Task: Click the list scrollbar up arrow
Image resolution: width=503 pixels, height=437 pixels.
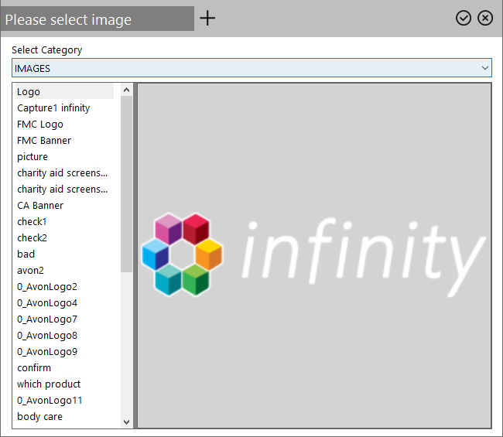Action: tap(126, 90)
